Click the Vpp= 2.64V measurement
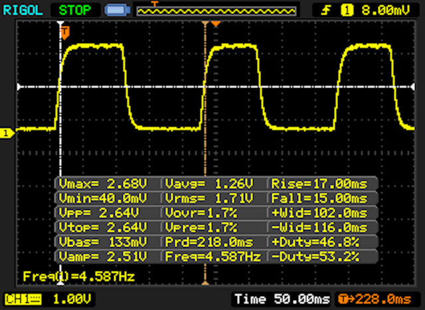This screenshot has width=425, height=310. point(99,213)
